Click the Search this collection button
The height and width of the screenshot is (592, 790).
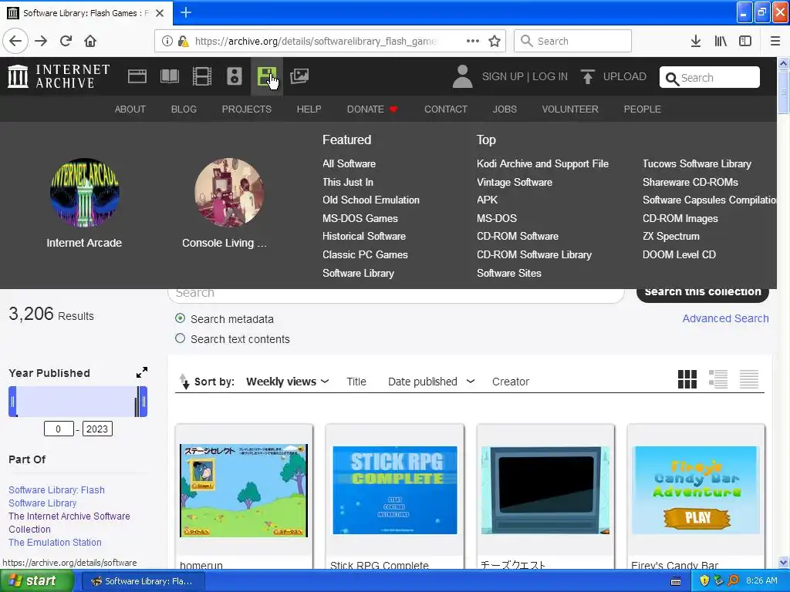(x=702, y=293)
